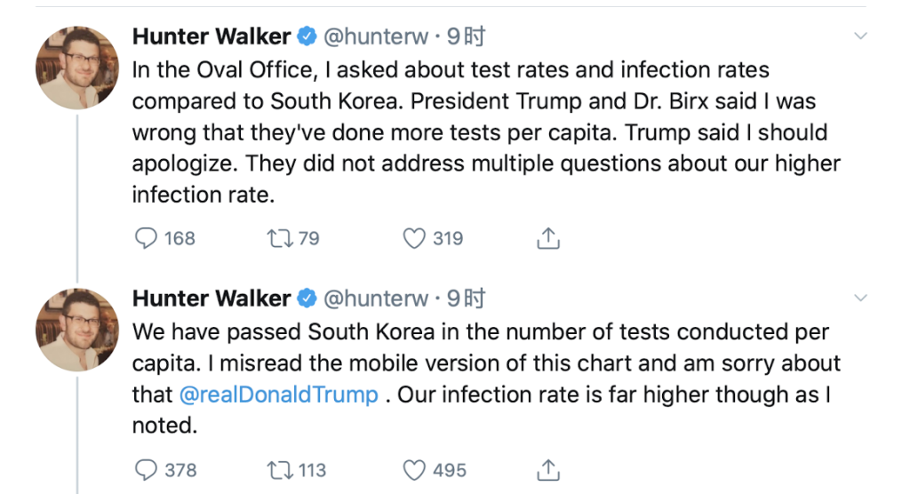This screenshot has width=910, height=494.
Task: Open the first tweet's chevron options menu
Action: (860, 36)
